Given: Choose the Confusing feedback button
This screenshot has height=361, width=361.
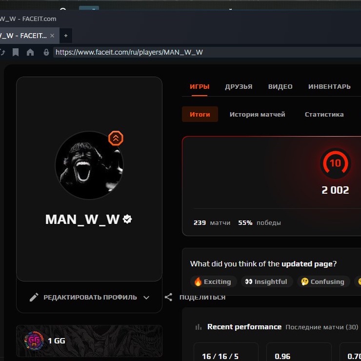Looking at the screenshot, I should [x=323, y=281].
